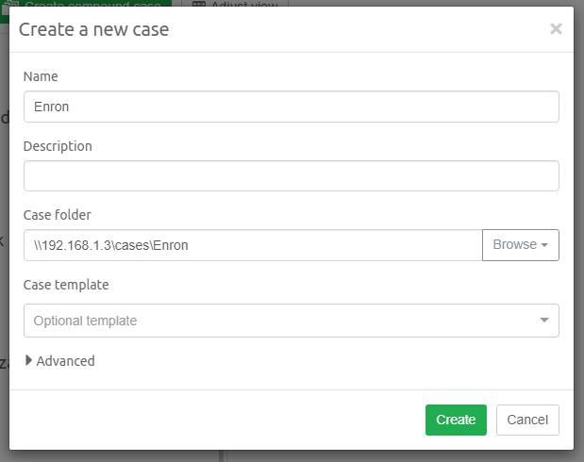The width and height of the screenshot is (584, 462).
Task: Expand the Advanced section triangle
Action: [x=29, y=360]
